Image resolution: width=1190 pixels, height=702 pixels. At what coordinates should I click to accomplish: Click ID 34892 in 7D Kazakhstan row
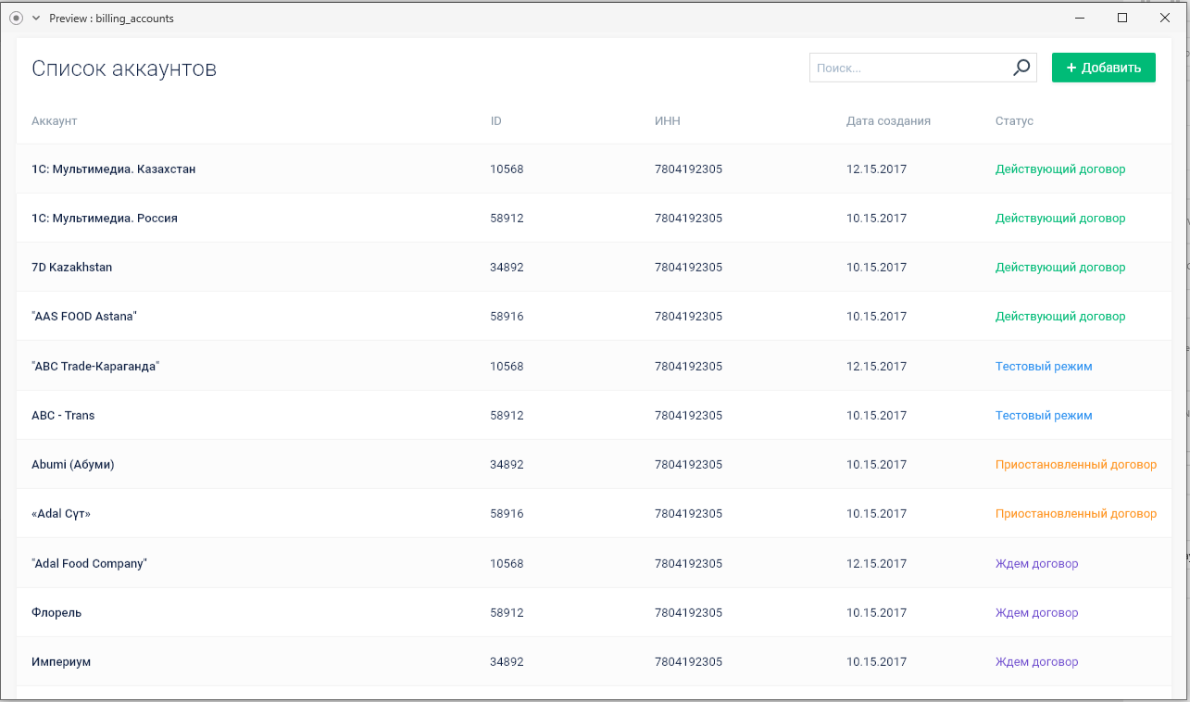click(x=507, y=267)
